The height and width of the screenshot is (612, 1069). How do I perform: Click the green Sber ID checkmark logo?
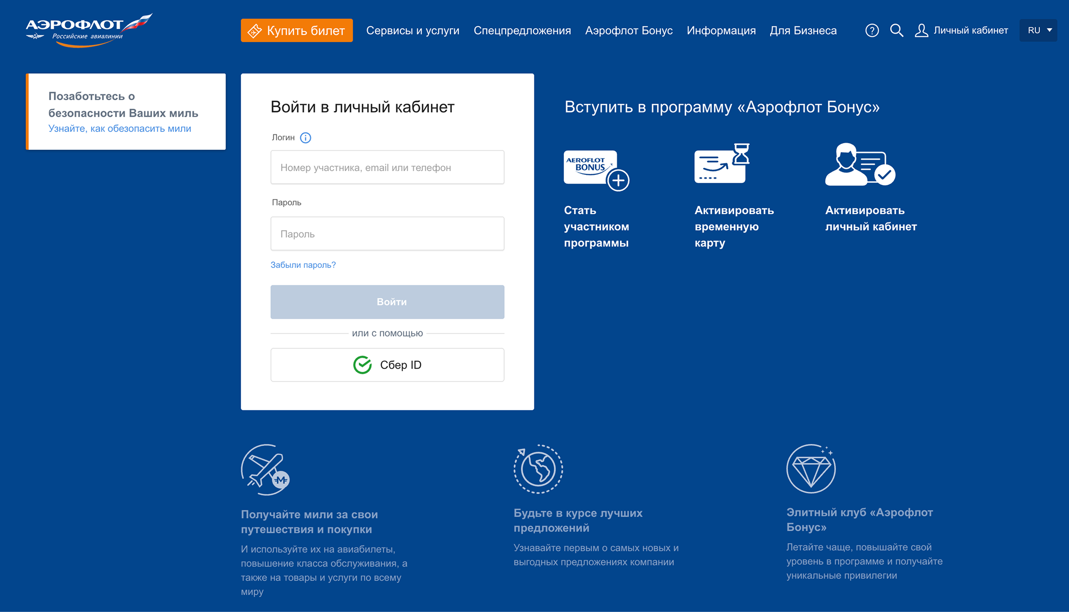pyautogui.click(x=362, y=365)
